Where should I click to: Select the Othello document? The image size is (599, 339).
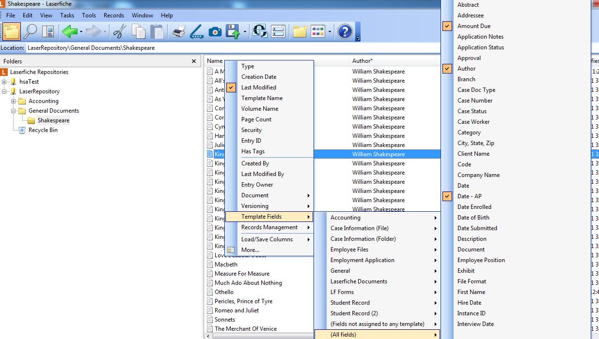coord(224,292)
